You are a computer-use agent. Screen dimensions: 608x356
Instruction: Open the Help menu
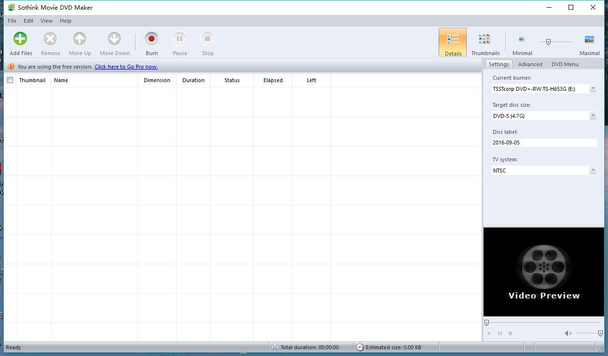[x=66, y=21]
